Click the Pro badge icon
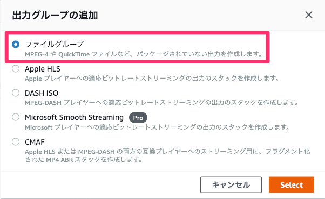325x199 pixels. click(x=138, y=118)
